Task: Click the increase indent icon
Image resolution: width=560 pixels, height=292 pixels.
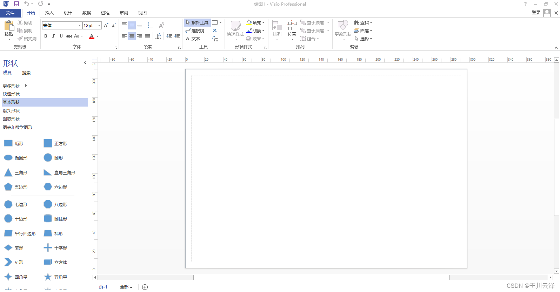Action: coord(177,36)
